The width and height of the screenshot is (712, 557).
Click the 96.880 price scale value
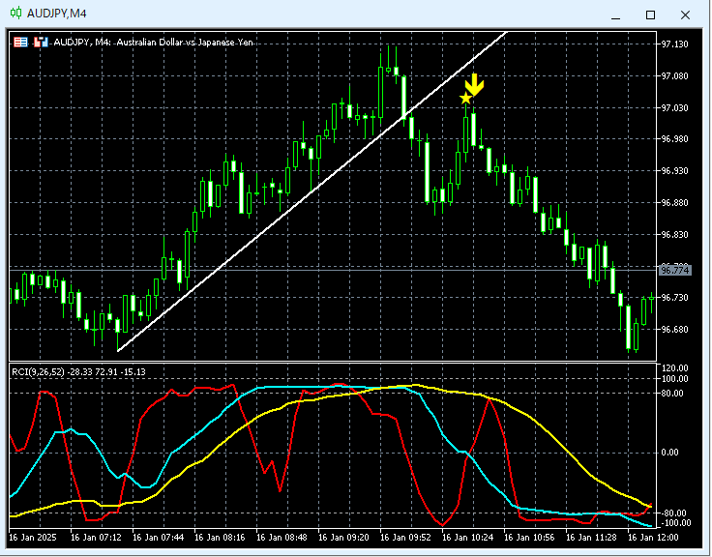674,202
